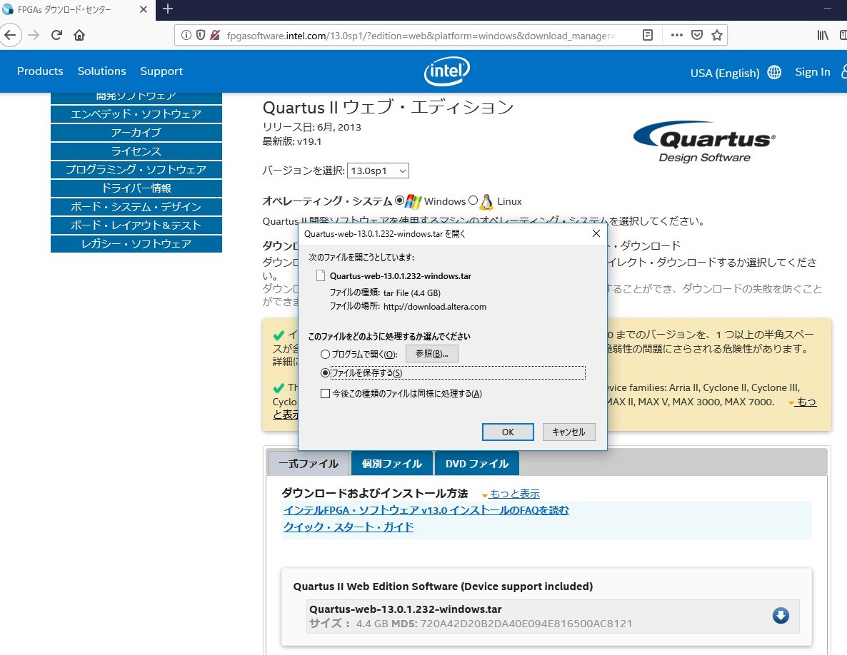
Task: Confirm the download with OK button
Action: pyautogui.click(x=508, y=432)
